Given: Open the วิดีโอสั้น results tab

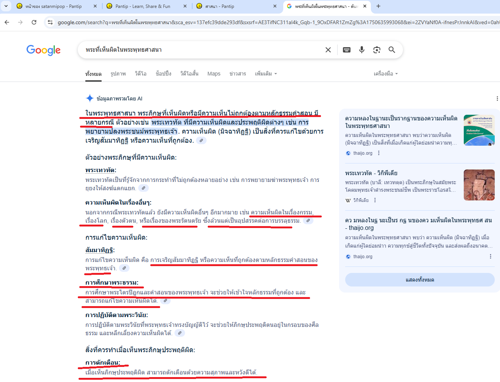Looking at the screenshot, I should click(189, 74).
